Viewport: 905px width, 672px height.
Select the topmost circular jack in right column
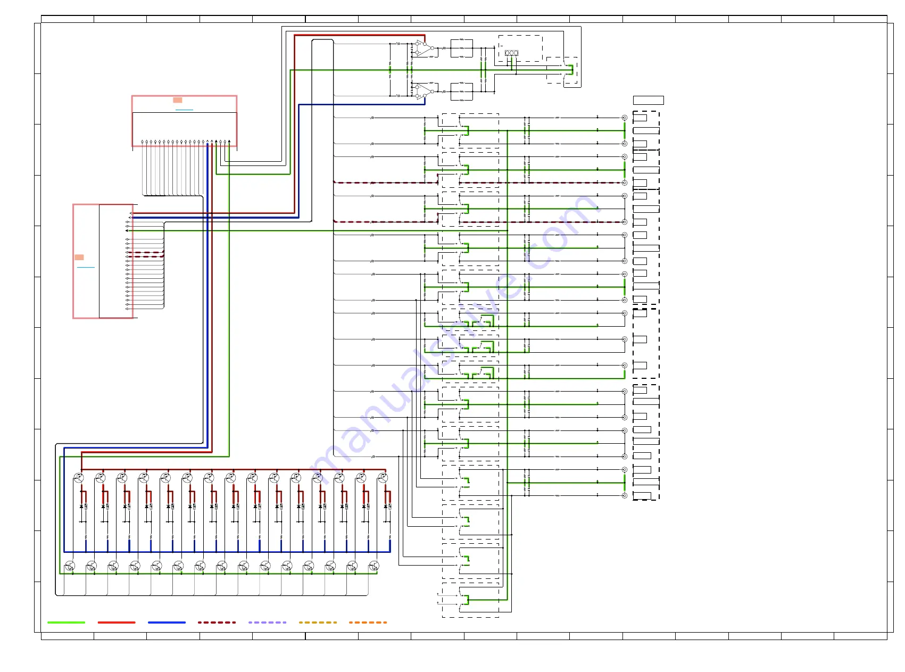pos(625,118)
